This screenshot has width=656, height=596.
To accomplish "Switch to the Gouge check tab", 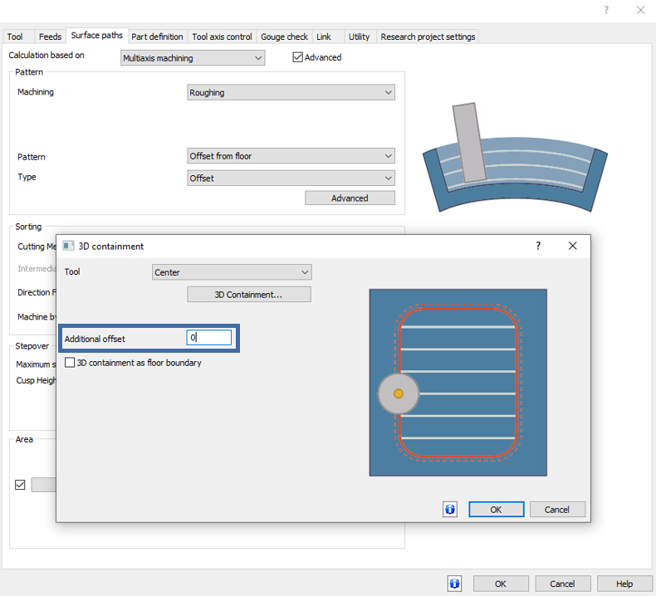I will 285,37.
